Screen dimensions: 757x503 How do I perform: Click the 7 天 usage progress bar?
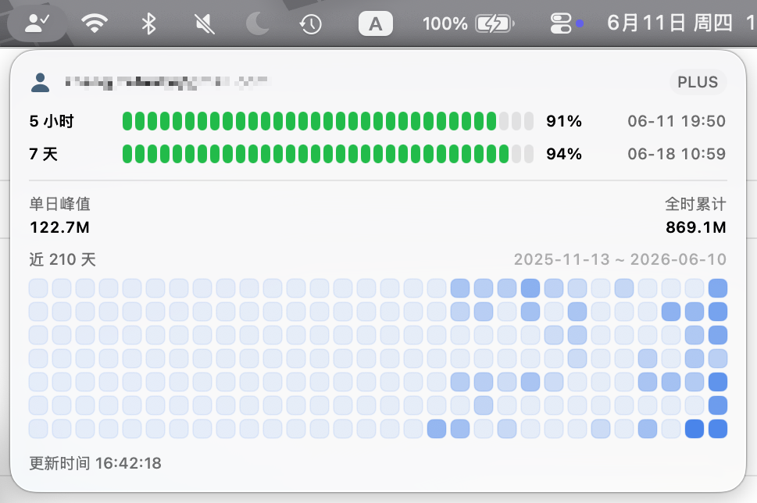coord(328,154)
